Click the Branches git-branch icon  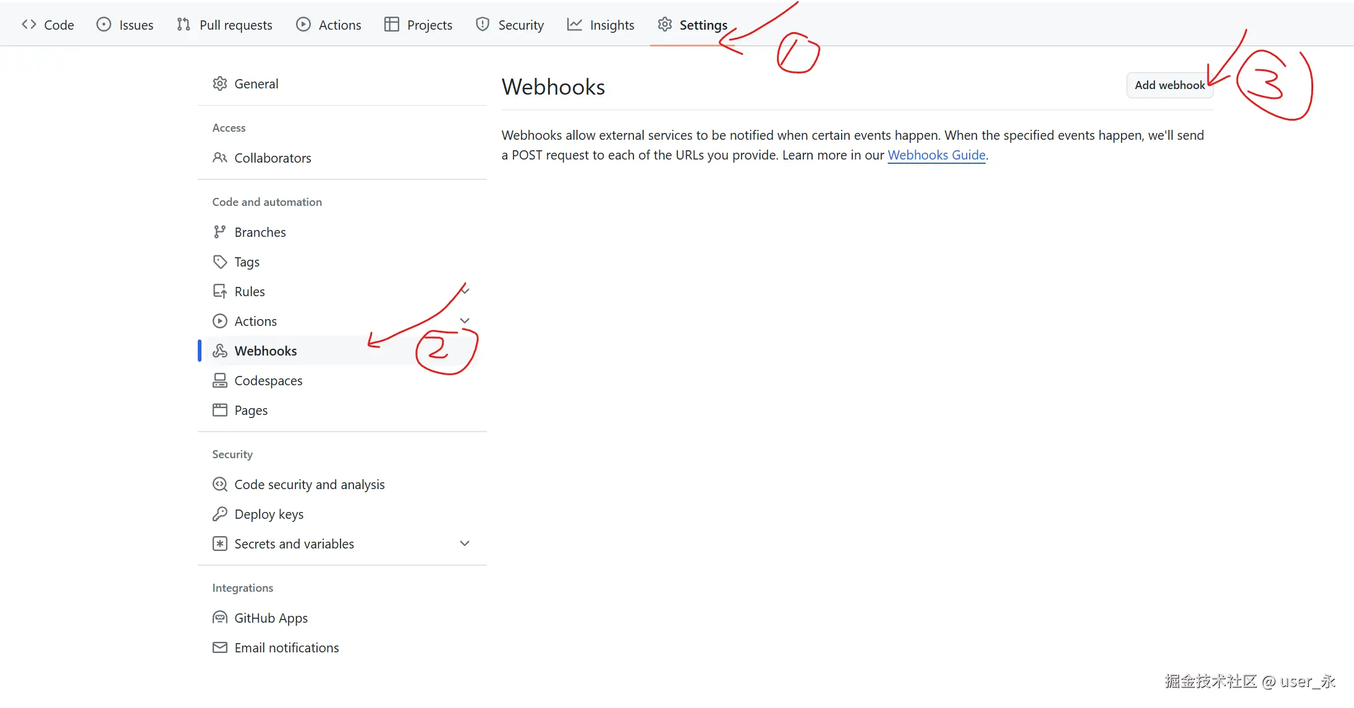pyautogui.click(x=219, y=232)
